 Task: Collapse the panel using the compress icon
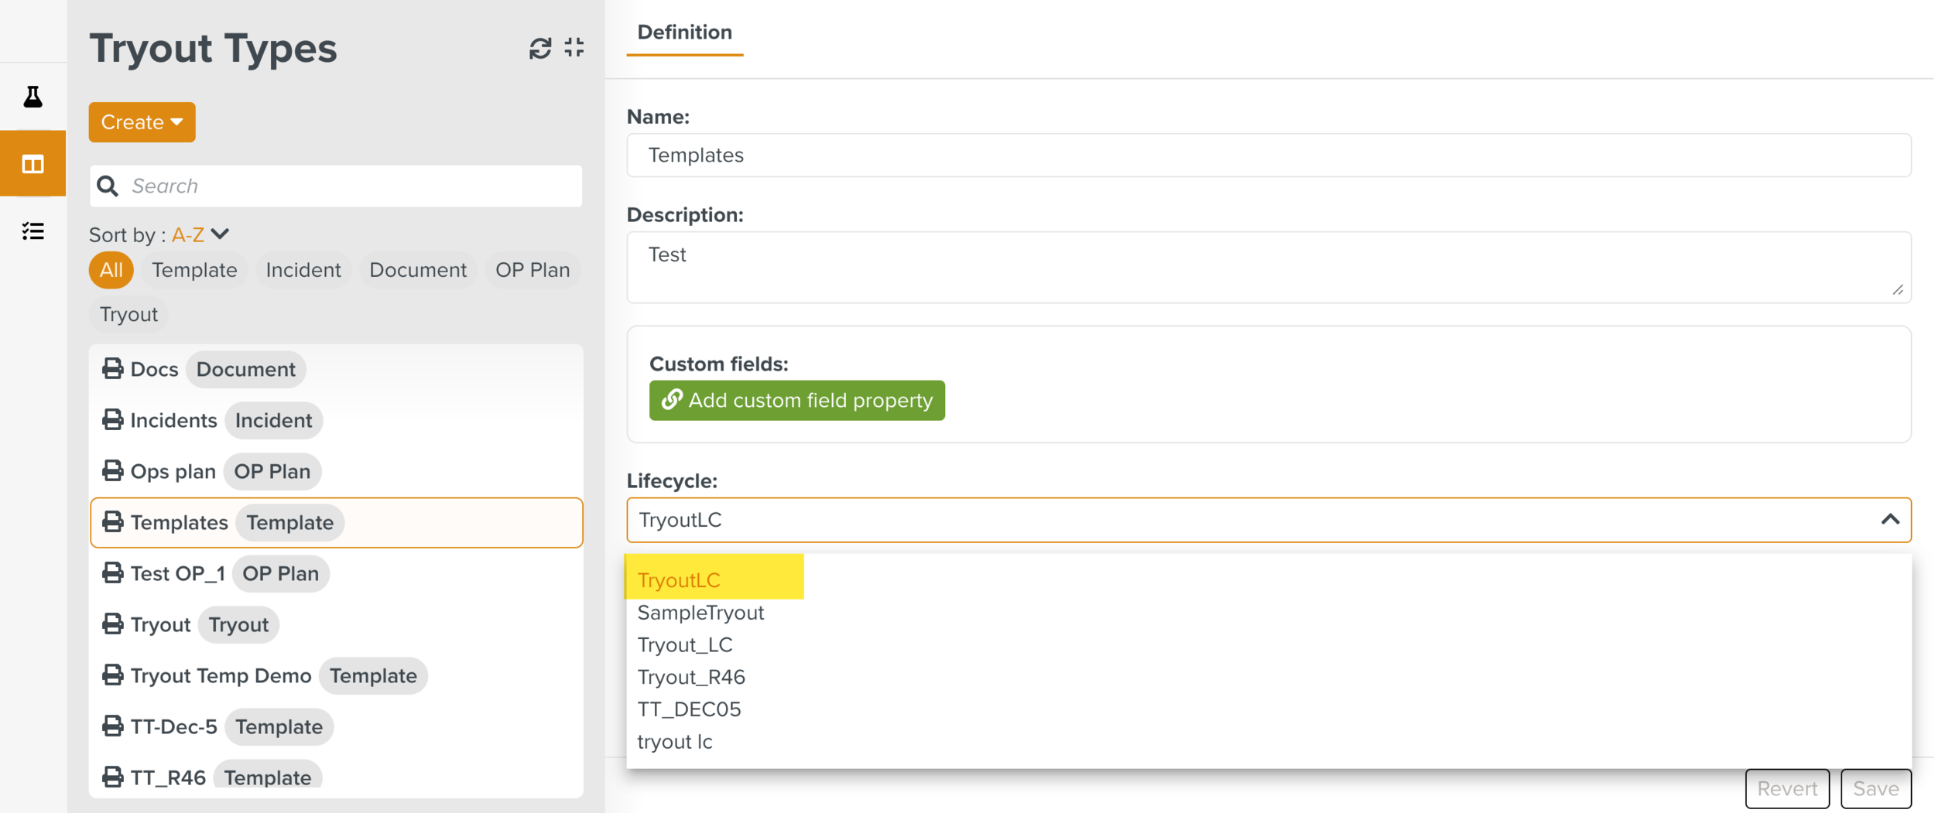coord(574,48)
